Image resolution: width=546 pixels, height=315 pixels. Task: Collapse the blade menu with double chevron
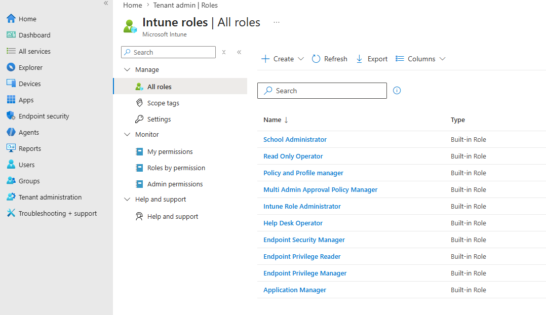(x=239, y=52)
